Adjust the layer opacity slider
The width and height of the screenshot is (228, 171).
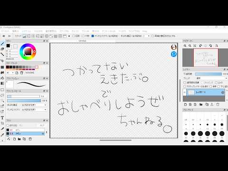[209, 74]
